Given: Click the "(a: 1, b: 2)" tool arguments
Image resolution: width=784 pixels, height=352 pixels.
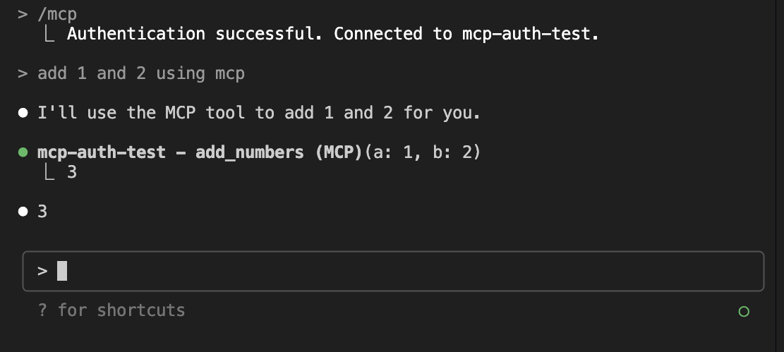Looking at the screenshot, I should [422, 152].
